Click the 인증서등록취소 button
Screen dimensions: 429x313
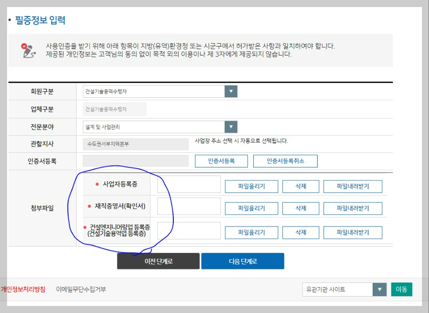pyautogui.click(x=285, y=161)
